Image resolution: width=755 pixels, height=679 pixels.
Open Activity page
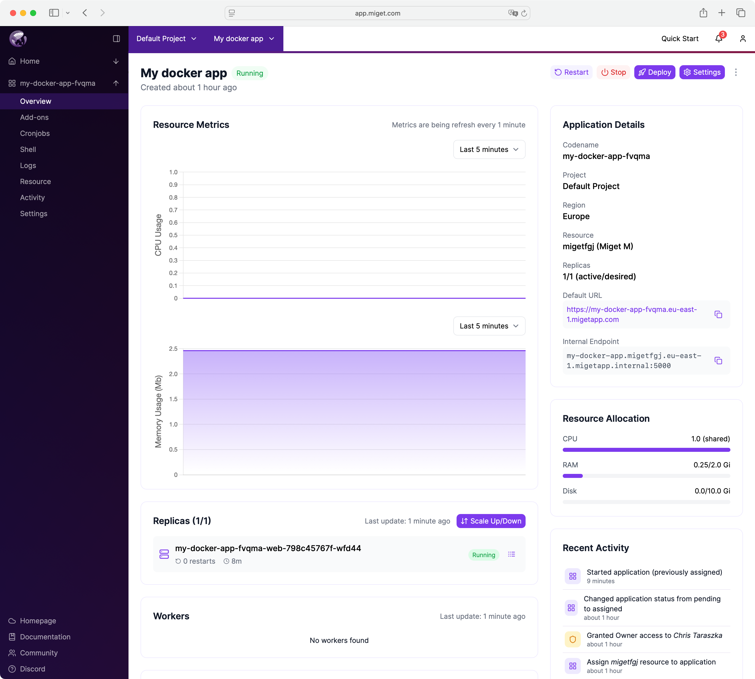coord(32,198)
